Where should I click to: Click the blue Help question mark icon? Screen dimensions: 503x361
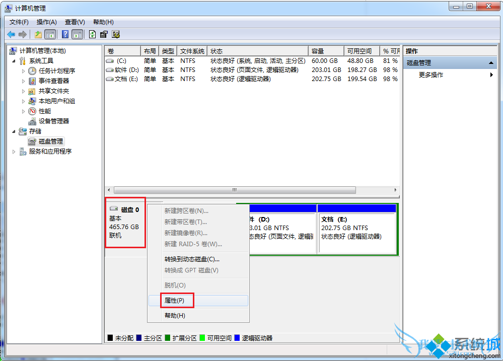click(65, 34)
